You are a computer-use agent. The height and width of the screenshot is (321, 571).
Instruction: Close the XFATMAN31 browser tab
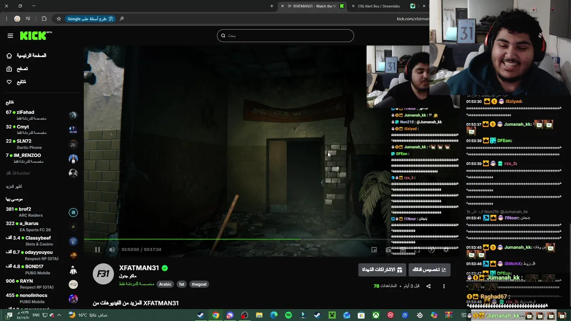click(282, 6)
